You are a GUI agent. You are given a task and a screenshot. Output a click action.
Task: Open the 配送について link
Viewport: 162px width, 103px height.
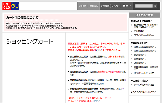[x=140, y=55]
